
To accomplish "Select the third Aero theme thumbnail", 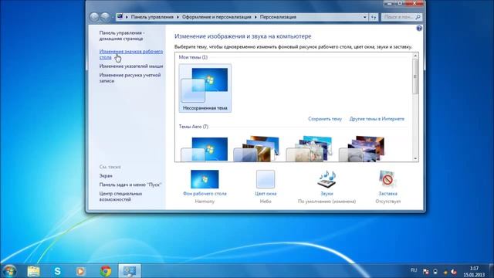I will (x=310, y=149).
